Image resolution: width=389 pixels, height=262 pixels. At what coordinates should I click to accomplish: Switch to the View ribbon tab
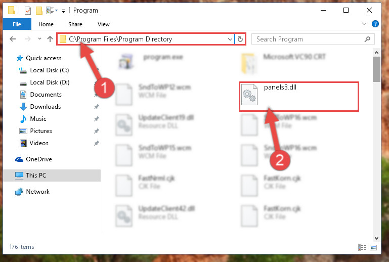tap(104, 24)
